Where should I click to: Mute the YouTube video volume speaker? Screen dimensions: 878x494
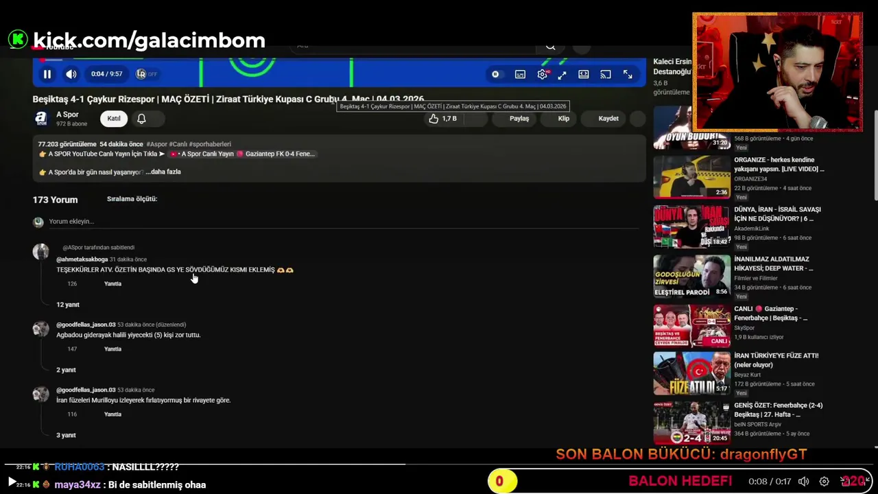pyautogui.click(x=71, y=74)
